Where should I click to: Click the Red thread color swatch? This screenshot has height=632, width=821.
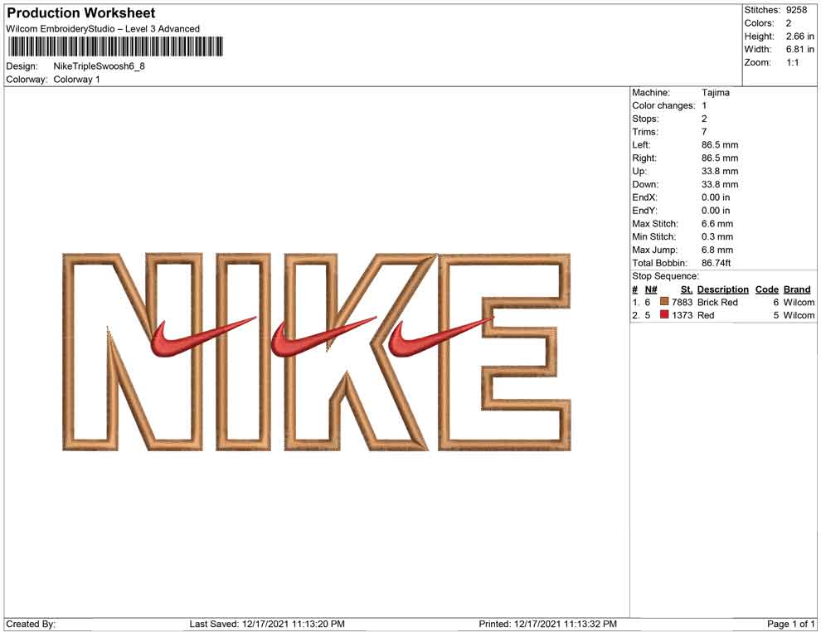click(x=663, y=315)
